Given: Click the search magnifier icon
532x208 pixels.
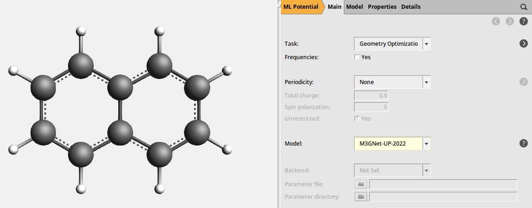Looking at the screenshot, I should pos(524,7).
